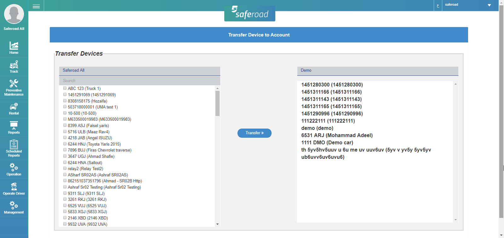The height and width of the screenshot is (238, 504).
Task: Click Saferoad All list scroll-up arrow
Action: point(217,88)
